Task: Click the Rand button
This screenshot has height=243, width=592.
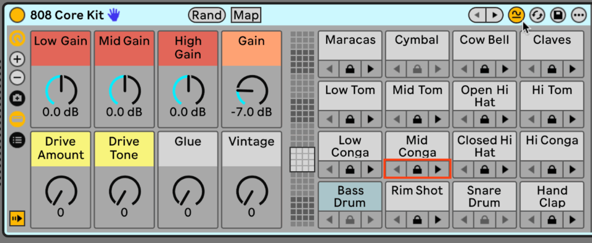Action: click(206, 15)
